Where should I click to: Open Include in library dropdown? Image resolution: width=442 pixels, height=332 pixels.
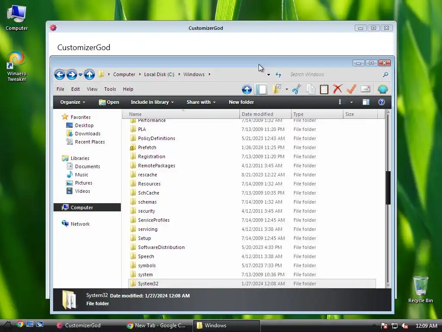pyautogui.click(x=152, y=102)
